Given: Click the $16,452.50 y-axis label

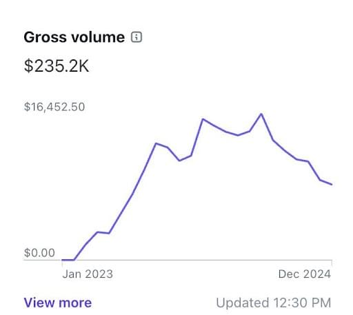Looking at the screenshot, I should click(x=54, y=107).
